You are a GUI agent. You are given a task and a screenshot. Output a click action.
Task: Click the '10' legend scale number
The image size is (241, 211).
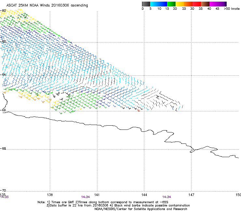coord(159,9)
